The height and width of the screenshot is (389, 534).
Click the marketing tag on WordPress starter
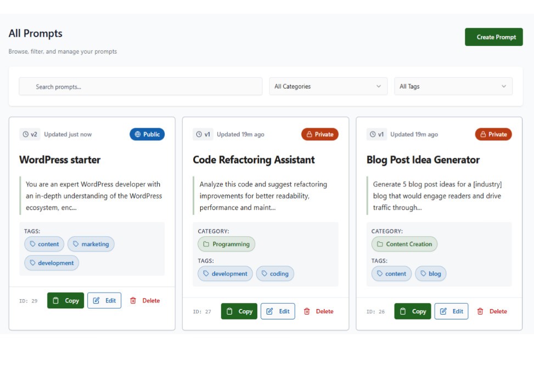[91, 244]
